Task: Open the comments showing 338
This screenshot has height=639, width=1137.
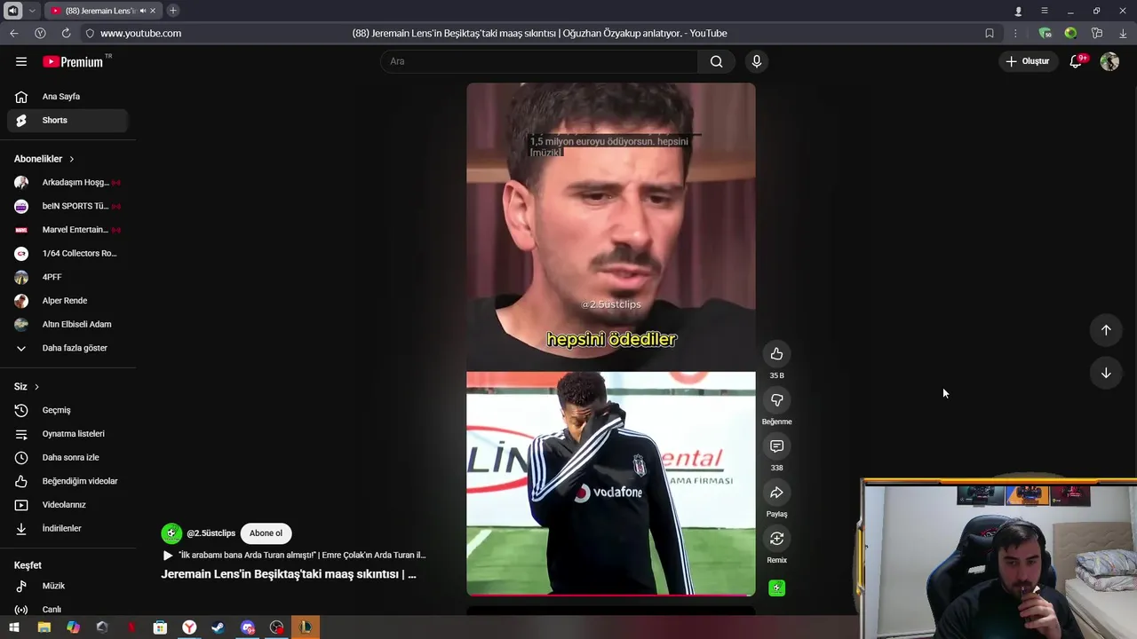Action: (776, 446)
